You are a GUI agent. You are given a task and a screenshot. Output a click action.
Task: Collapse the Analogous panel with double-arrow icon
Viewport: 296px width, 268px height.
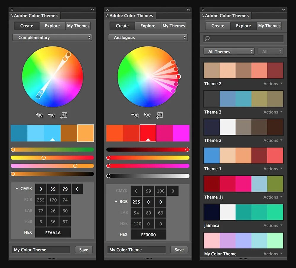188,10
